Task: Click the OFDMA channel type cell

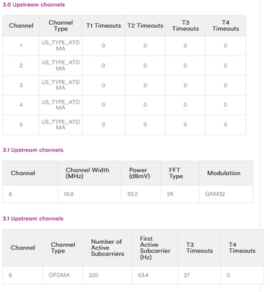Action: (59, 275)
